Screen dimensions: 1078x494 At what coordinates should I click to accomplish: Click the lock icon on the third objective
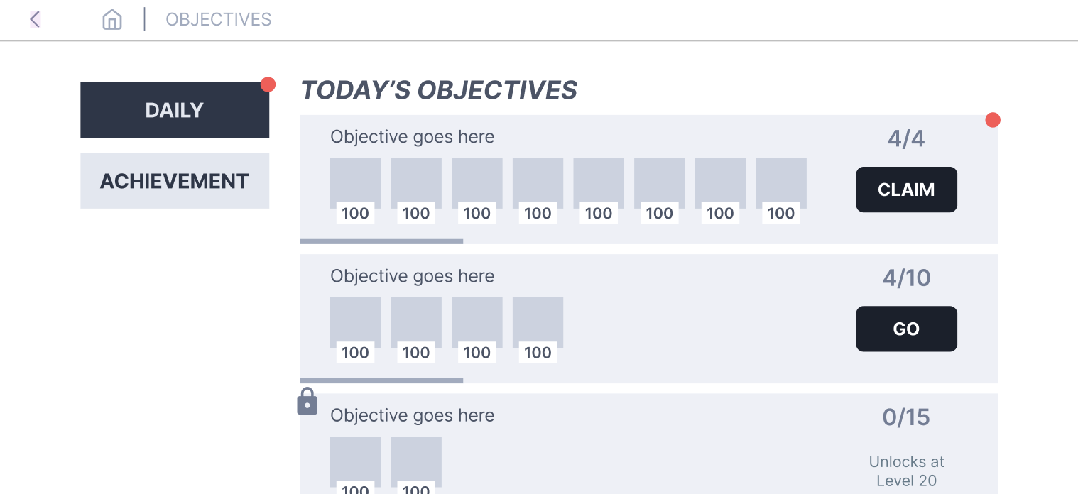point(307,401)
